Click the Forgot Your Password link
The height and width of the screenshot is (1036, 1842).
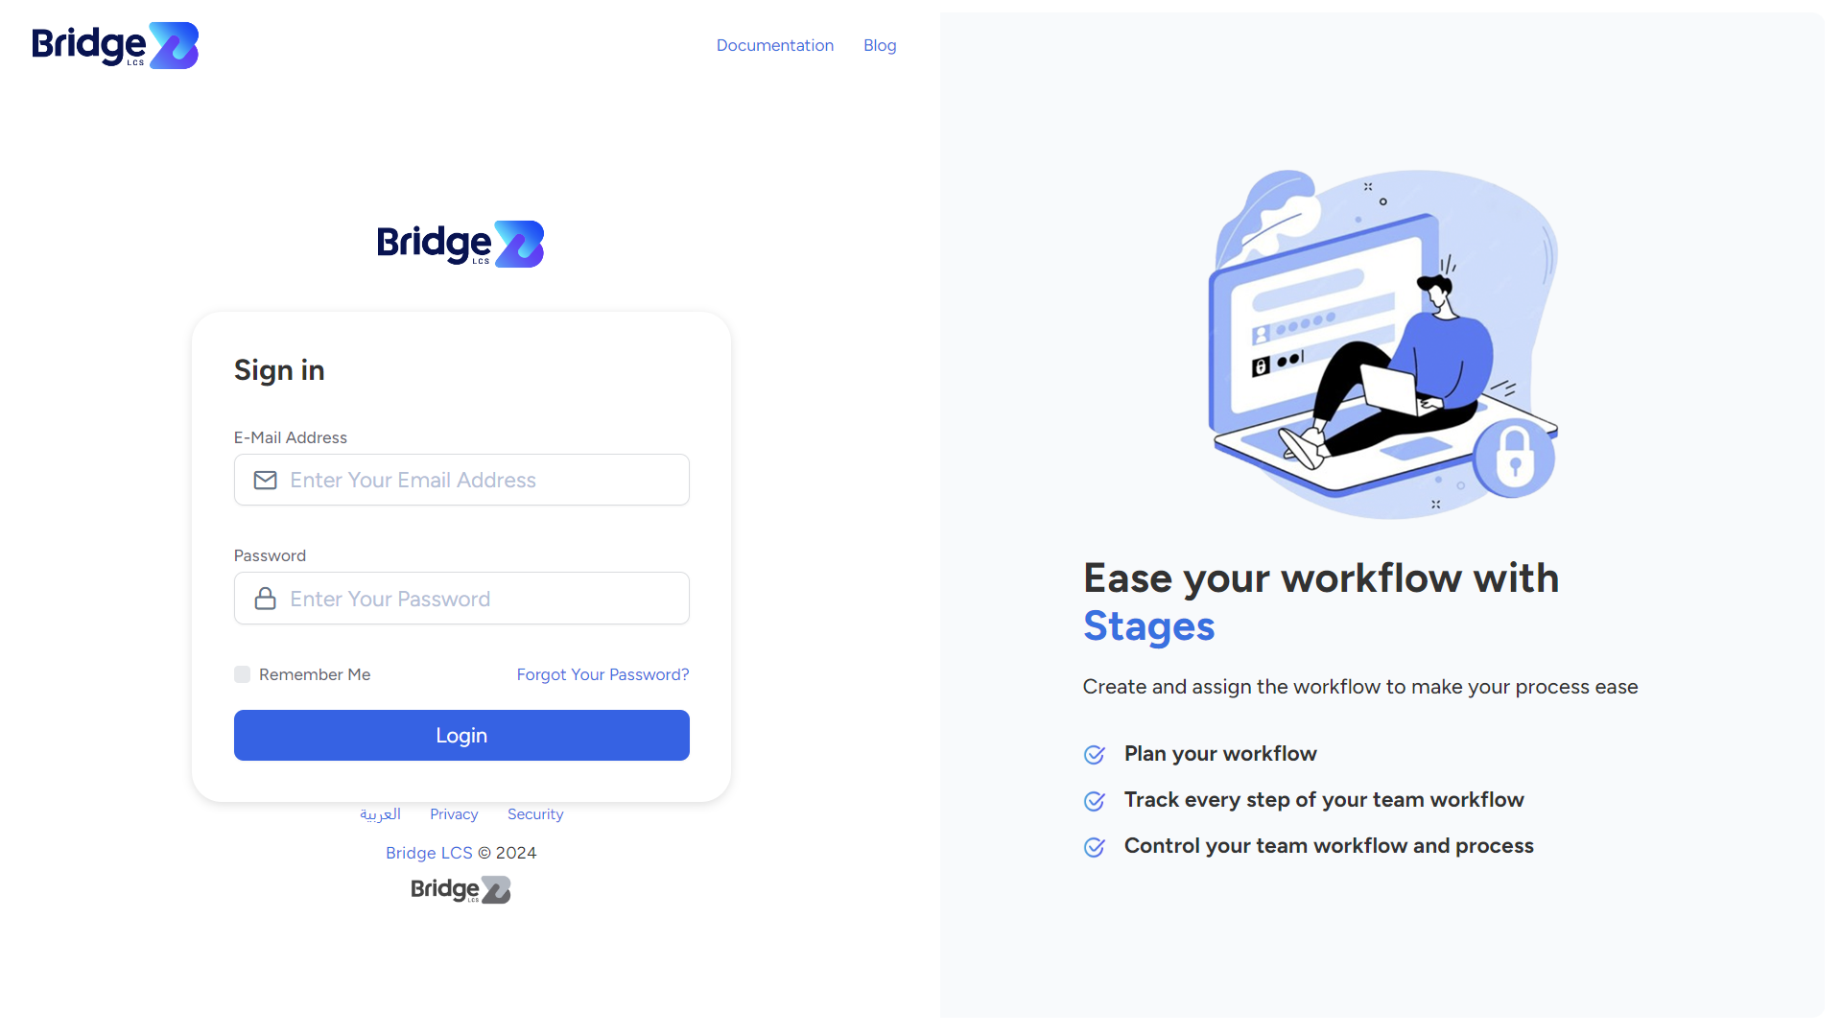click(603, 674)
